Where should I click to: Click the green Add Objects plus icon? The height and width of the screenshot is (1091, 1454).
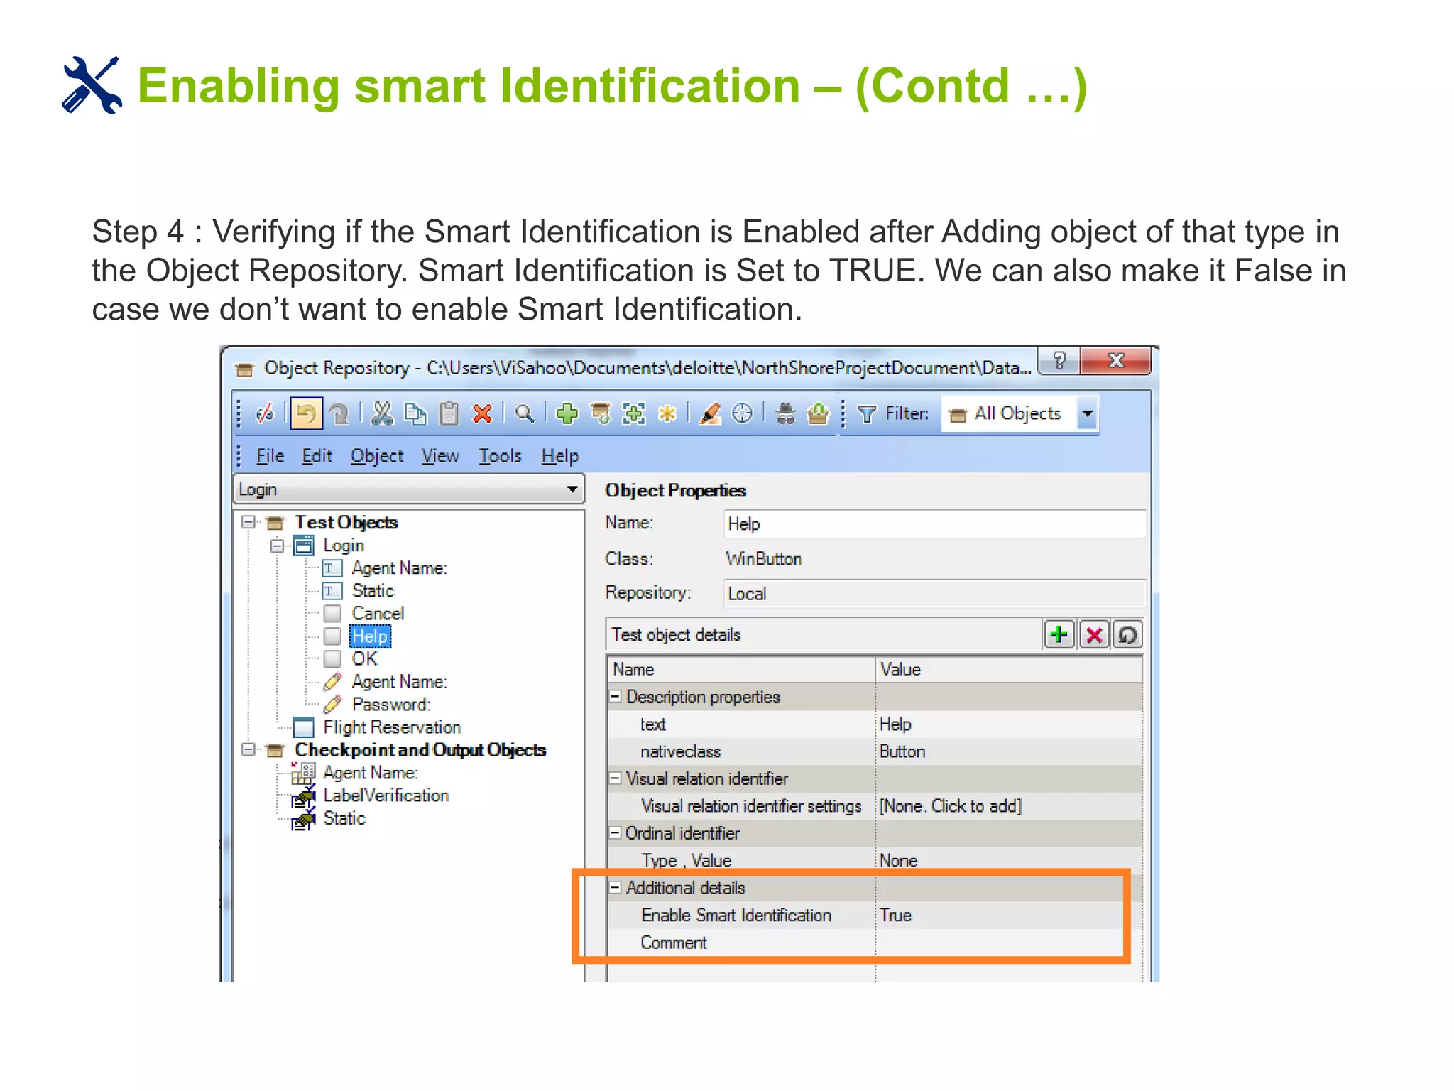point(567,413)
